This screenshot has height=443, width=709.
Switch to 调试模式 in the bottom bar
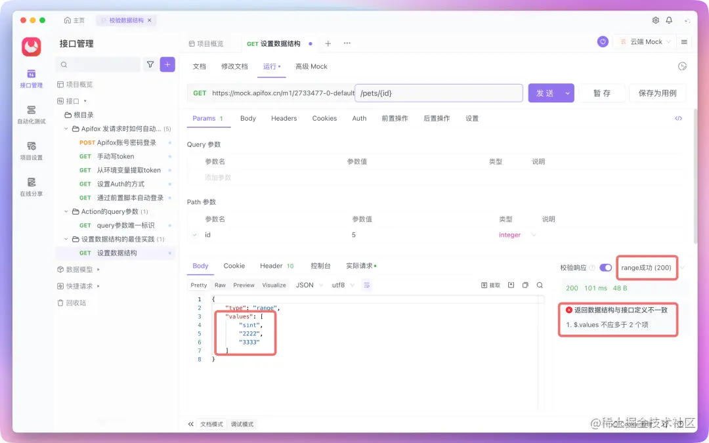coord(241,424)
